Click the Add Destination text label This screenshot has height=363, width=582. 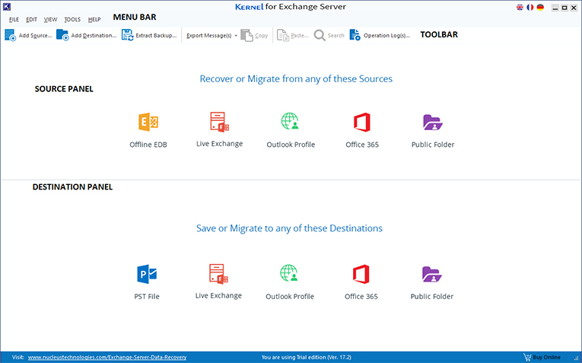tap(94, 35)
